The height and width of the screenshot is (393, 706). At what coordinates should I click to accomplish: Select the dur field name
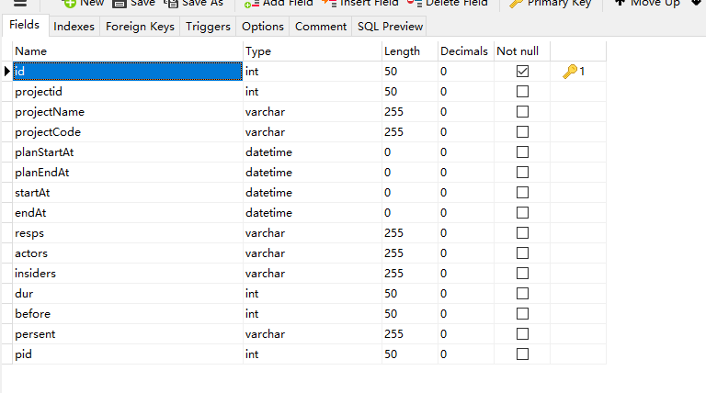[128, 294]
